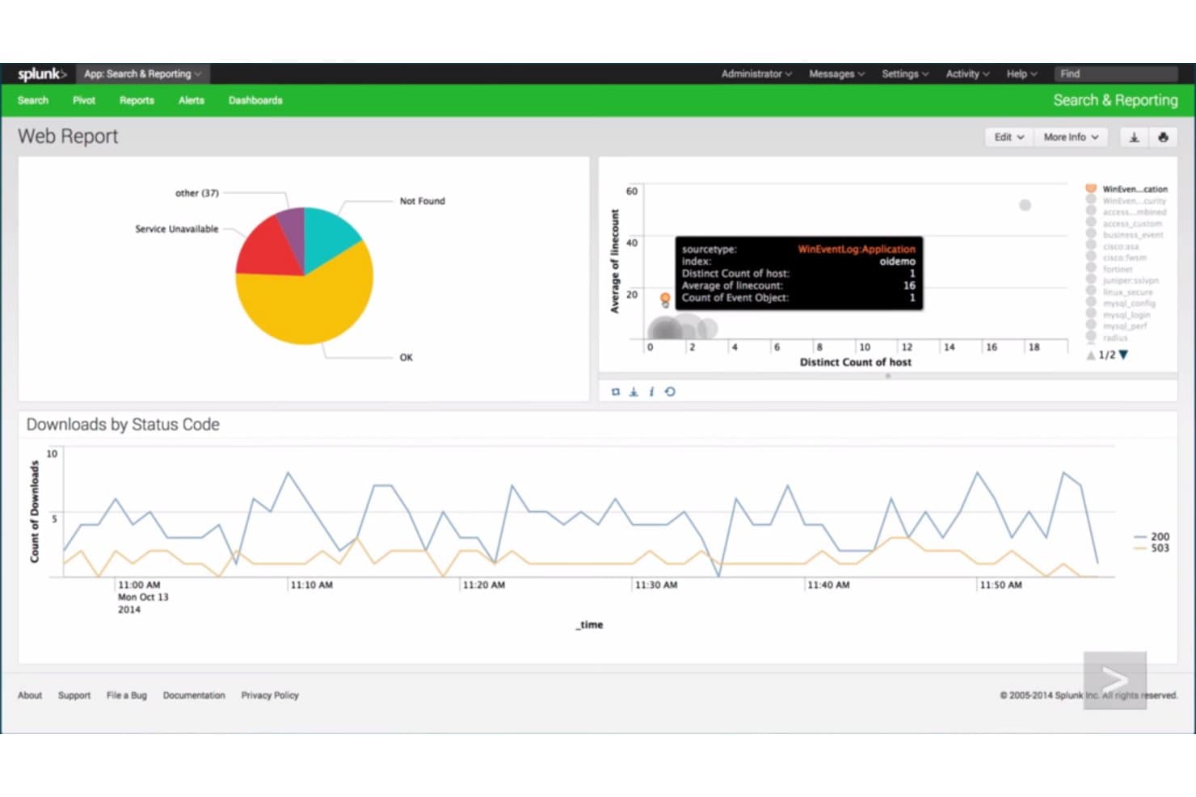The height and width of the screenshot is (797, 1196).
Task: Toggle the mysql_login legend series
Action: (x=1118, y=315)
